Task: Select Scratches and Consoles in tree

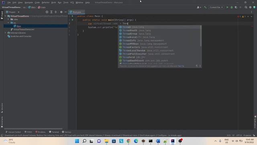Action: (21, 36)
